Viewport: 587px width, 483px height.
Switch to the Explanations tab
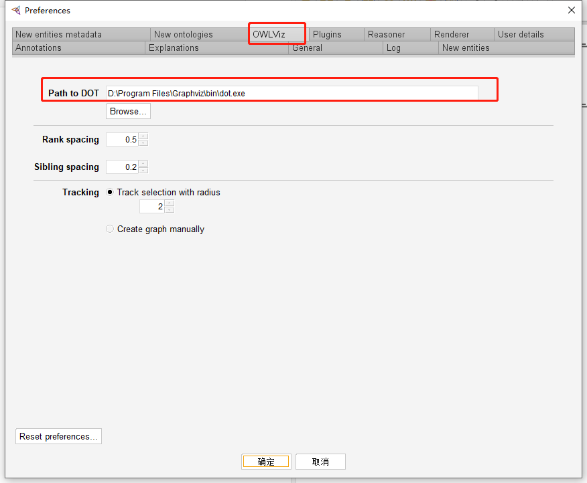[216, 48]
